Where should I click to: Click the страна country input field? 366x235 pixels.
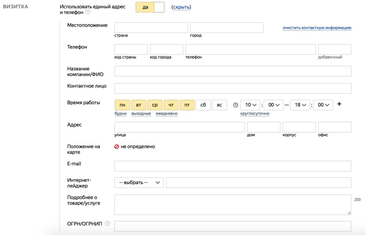[151, 27]
